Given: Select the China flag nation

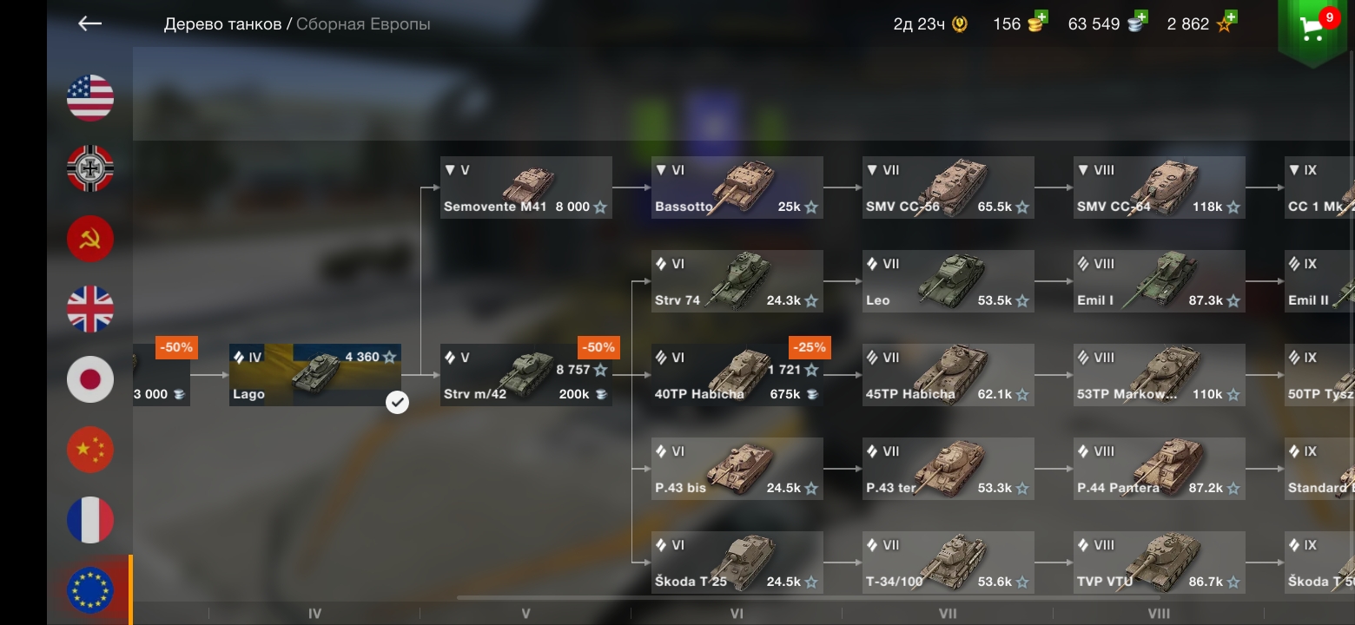Looking at the screenshot, I should tap(90, 450).
